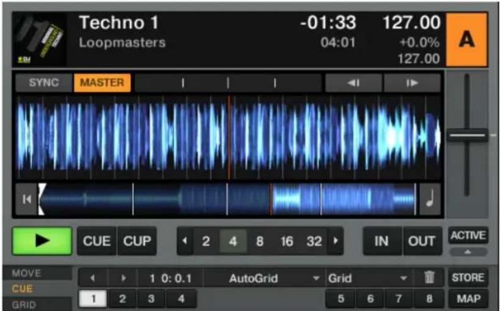Click the track overview stripe
Viewport: 500px width, 311px height.
(228, 199)
